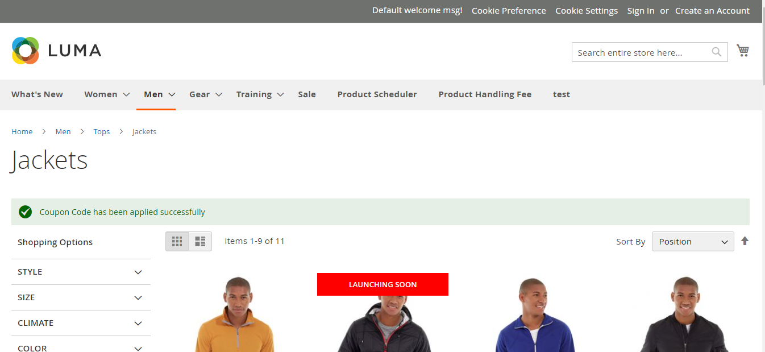Set descending sort direction arrow

point(745,241)
